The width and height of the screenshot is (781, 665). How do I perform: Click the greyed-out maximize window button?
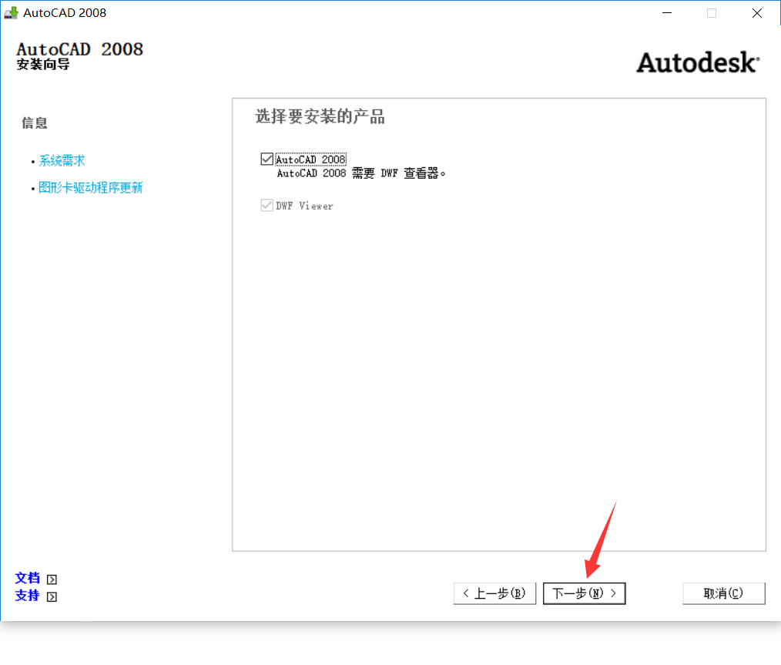point(712,12)
